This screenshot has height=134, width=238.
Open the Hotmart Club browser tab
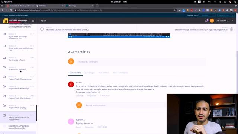(x=20, y=6)
